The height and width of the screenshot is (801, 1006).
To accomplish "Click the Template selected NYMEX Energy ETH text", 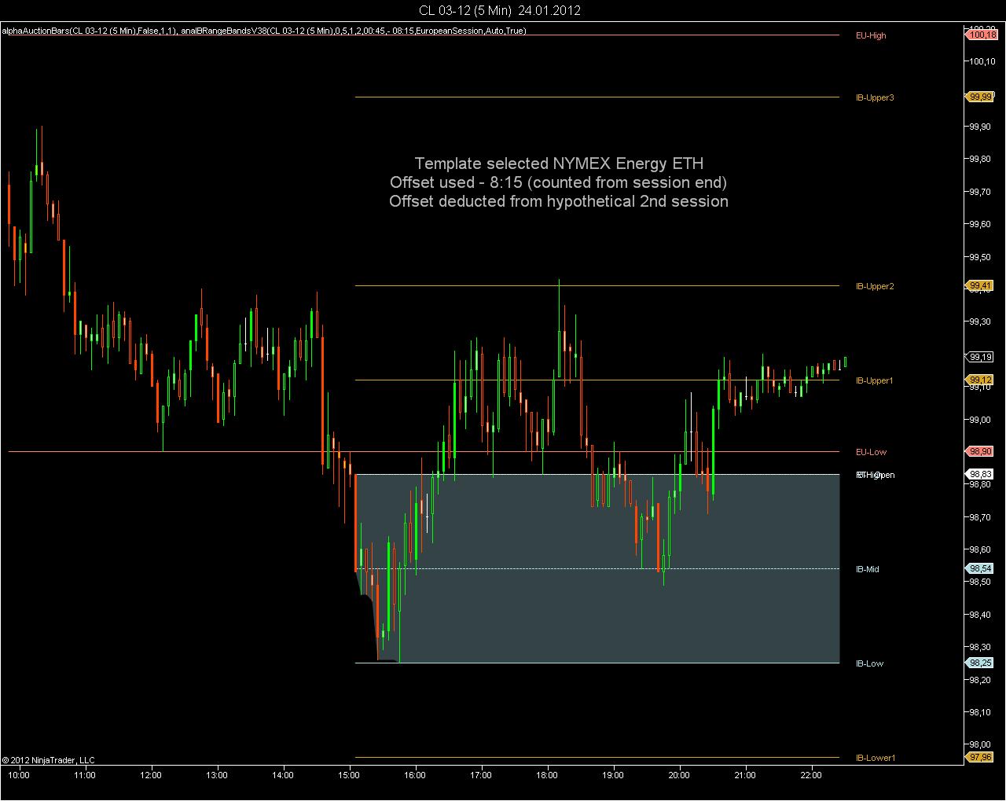I will pyautogui.click(x=559, y=164).
